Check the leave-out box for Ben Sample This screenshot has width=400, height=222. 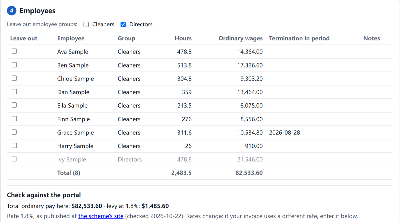(14, 65)
